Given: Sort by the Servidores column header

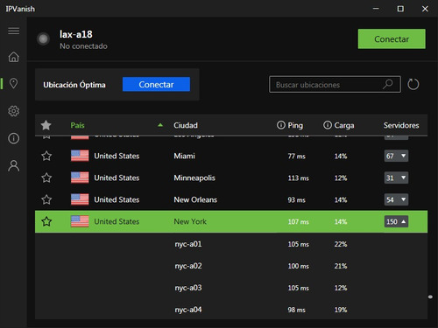Looking at the screenshot, I should 401,125.
